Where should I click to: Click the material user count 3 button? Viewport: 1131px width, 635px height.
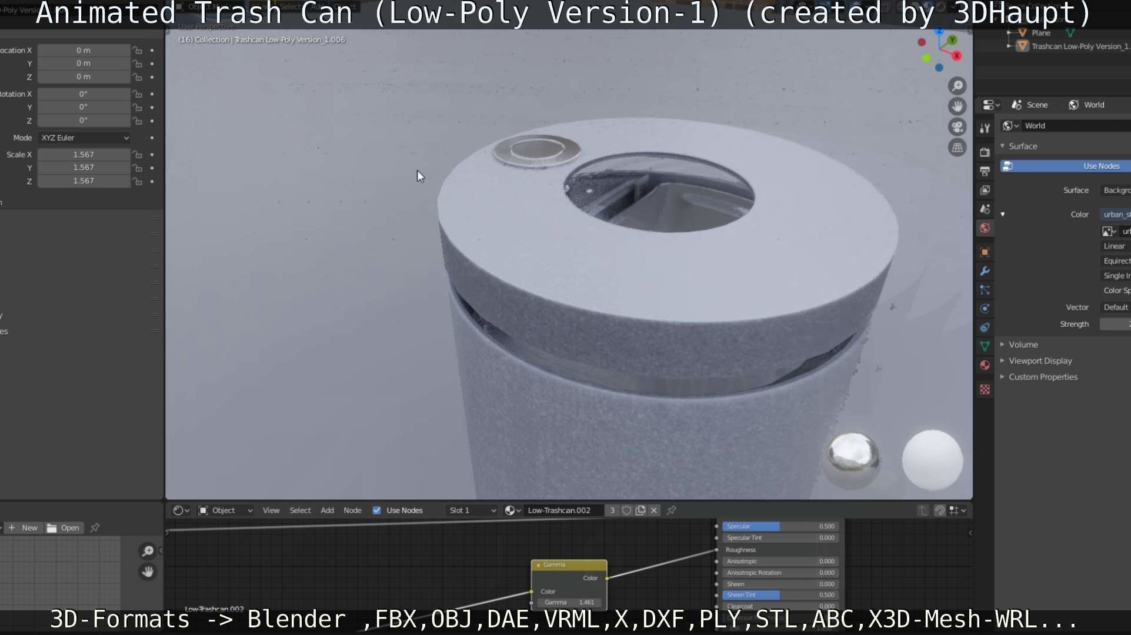(x=612, y=510)
